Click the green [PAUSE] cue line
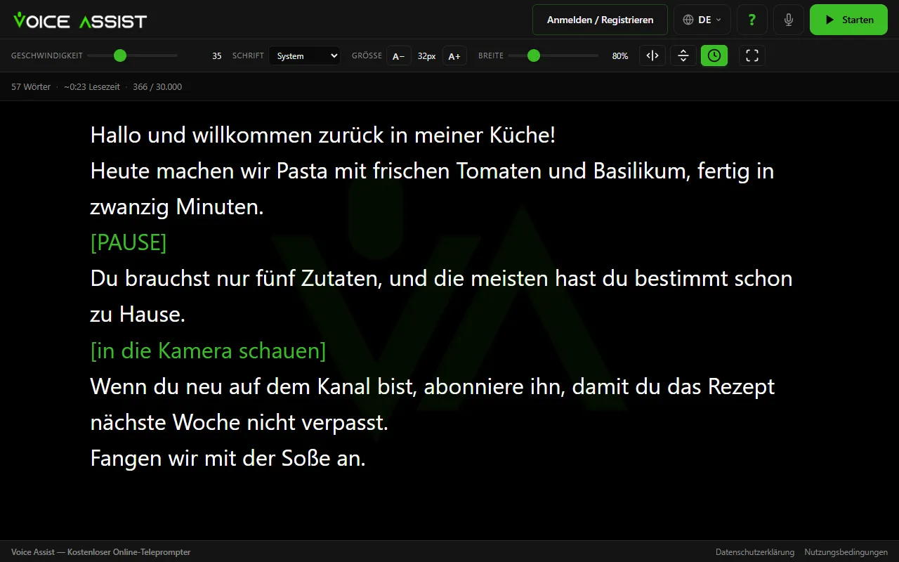 point(129,242)
